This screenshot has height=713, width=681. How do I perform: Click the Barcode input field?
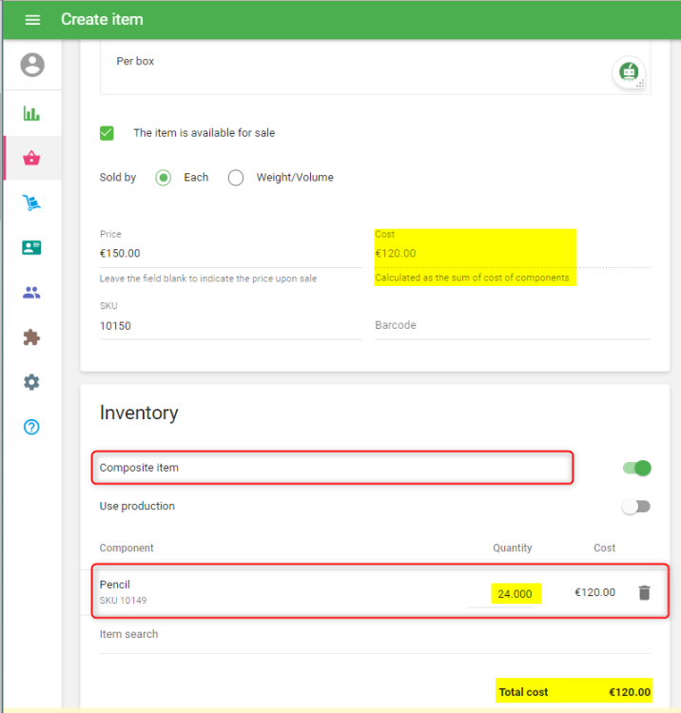[512, 325]
